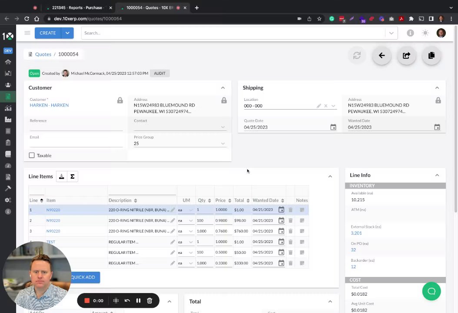Click the QUICK ADD button

[83, 277]
